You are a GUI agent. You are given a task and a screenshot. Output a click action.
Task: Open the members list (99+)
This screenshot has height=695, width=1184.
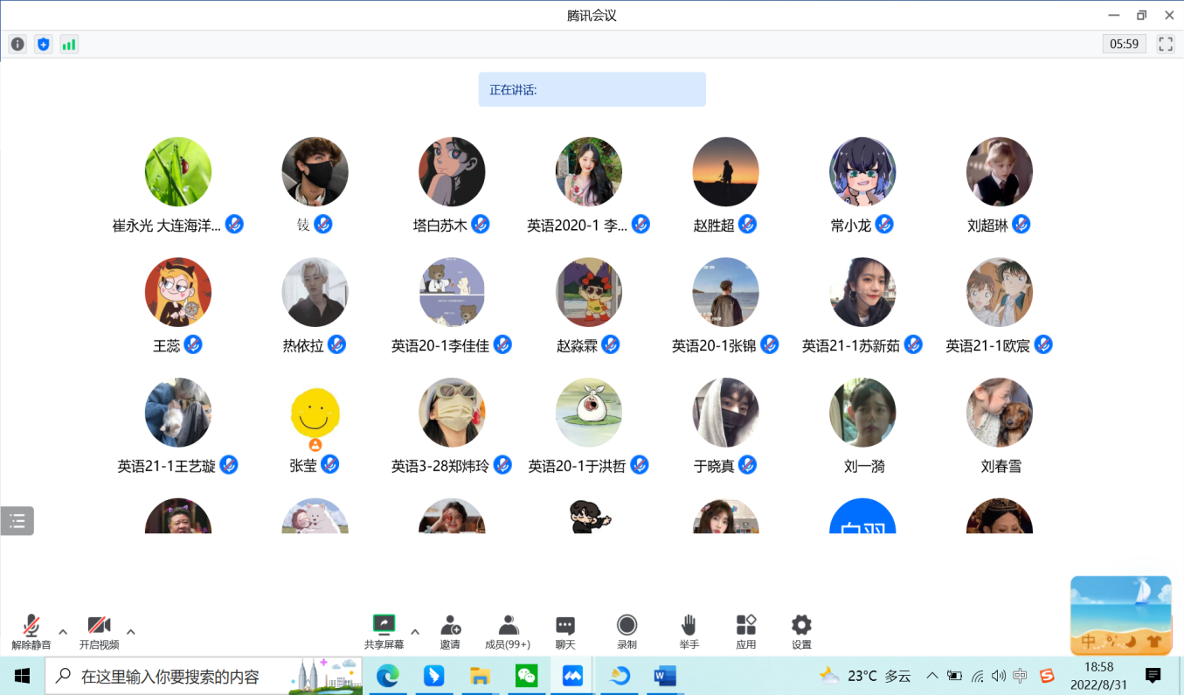point(508,631)
